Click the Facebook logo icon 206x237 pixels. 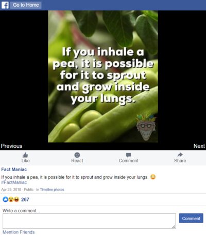(5, 5)
